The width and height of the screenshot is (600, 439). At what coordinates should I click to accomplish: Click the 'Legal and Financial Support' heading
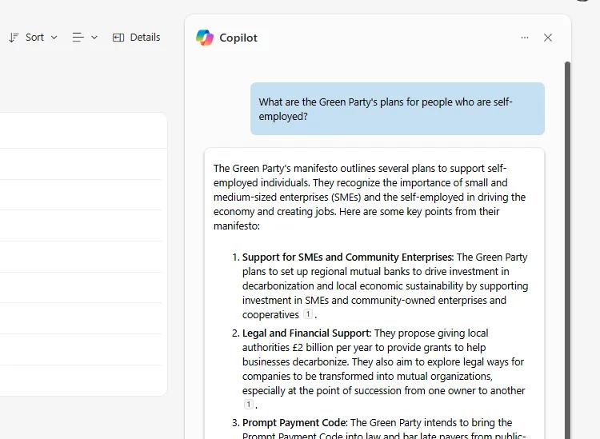point(306,333)
